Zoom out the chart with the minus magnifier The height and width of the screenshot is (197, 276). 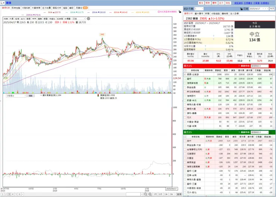click(x=145, y=194)
